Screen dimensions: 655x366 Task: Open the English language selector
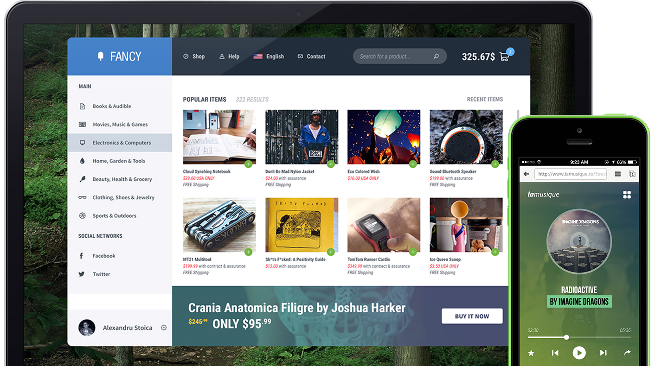pyautogui.click(x=269, y=57)
